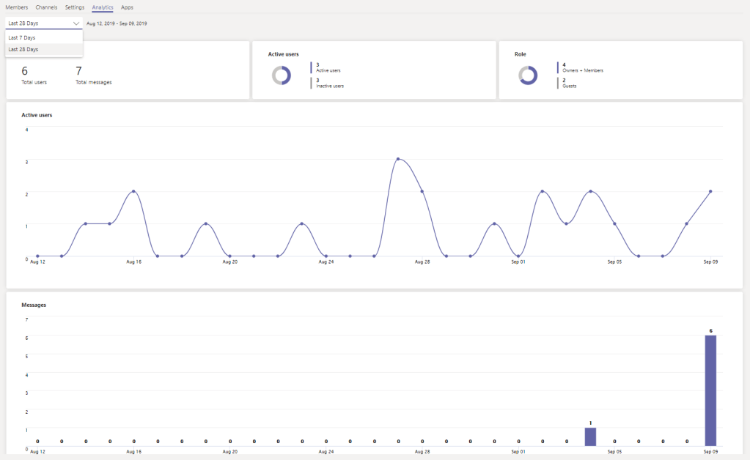
Task: Go to the Settings tab
Action: tap(75, 7)
